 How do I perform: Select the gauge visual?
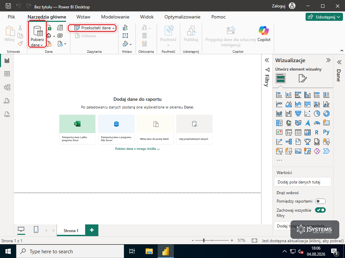click(317, 123)
